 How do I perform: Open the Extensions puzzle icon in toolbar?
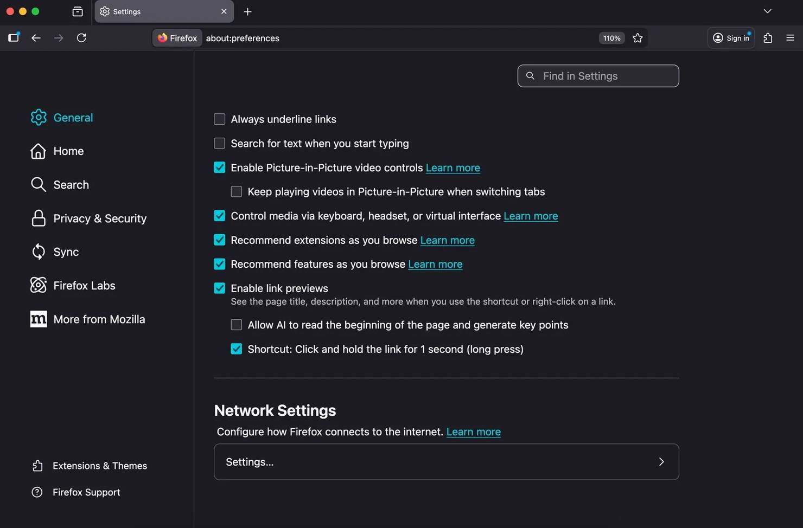pos(768,38)
